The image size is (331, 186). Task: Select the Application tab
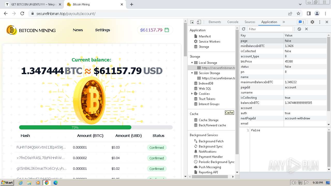[x=269, y=22]
